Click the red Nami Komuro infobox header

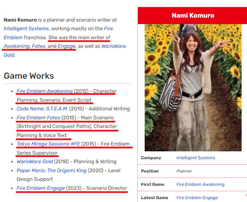point(193,15)
